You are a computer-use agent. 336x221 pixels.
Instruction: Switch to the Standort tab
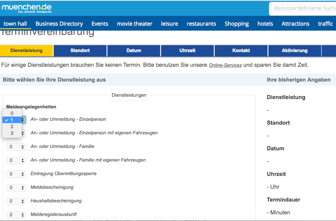click(x=80, y=51)
